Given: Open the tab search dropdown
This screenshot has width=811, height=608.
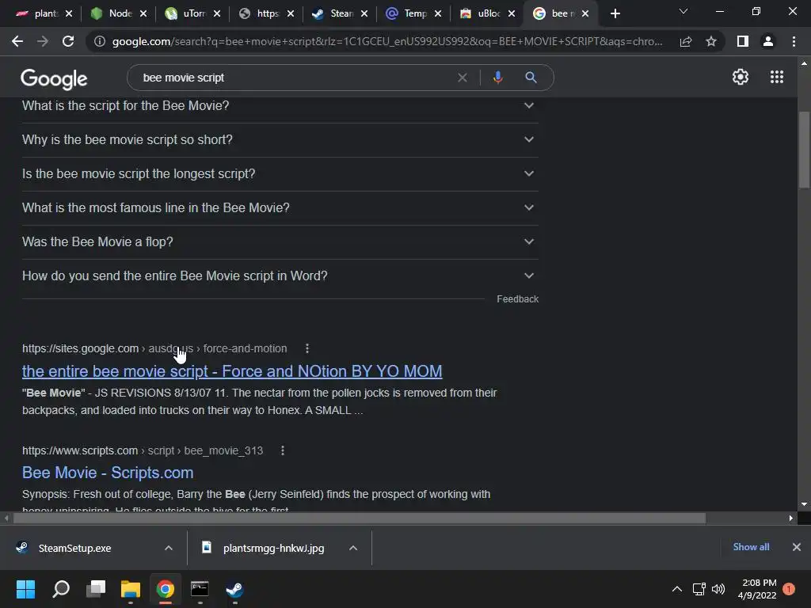Looking at the screenshot, I should (x=683, y=11).
